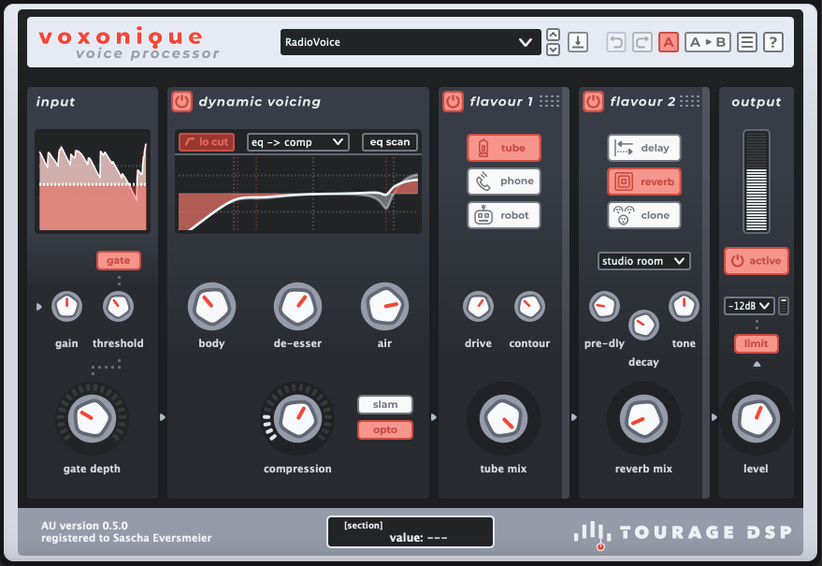Toggle the lo cut filter
Viewport: 822px width, 566px height.
[x=207, y=142]
